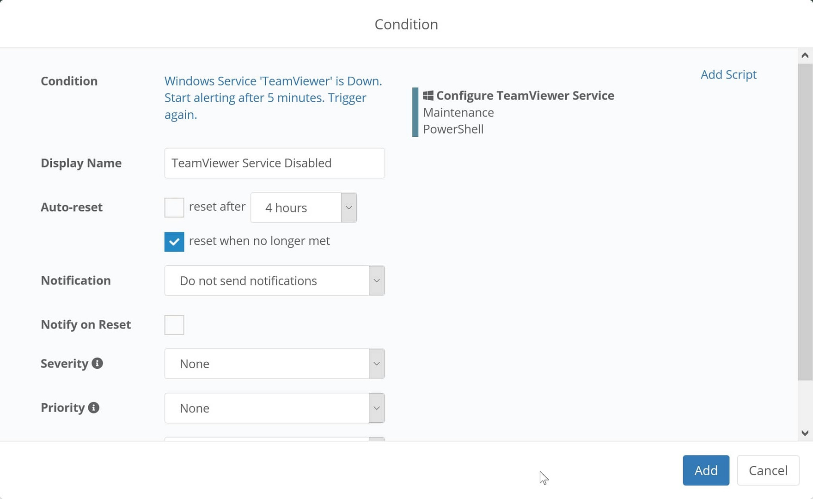Click the Add button

coord(706,470)
